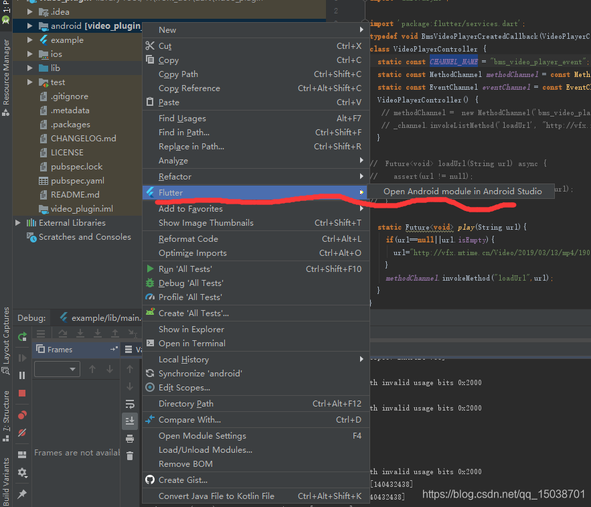Screen dimensions: 591x507
Task: Open the New submenu
Action: click(x=256, y=29)
